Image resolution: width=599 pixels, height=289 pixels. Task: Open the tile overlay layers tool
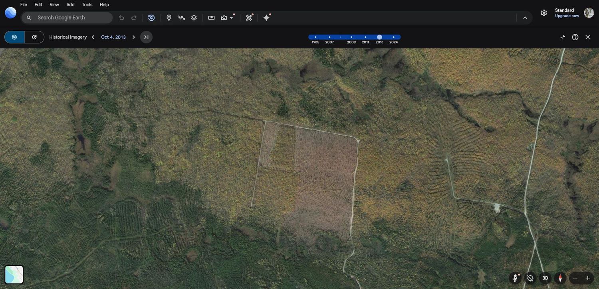[194, 18]
